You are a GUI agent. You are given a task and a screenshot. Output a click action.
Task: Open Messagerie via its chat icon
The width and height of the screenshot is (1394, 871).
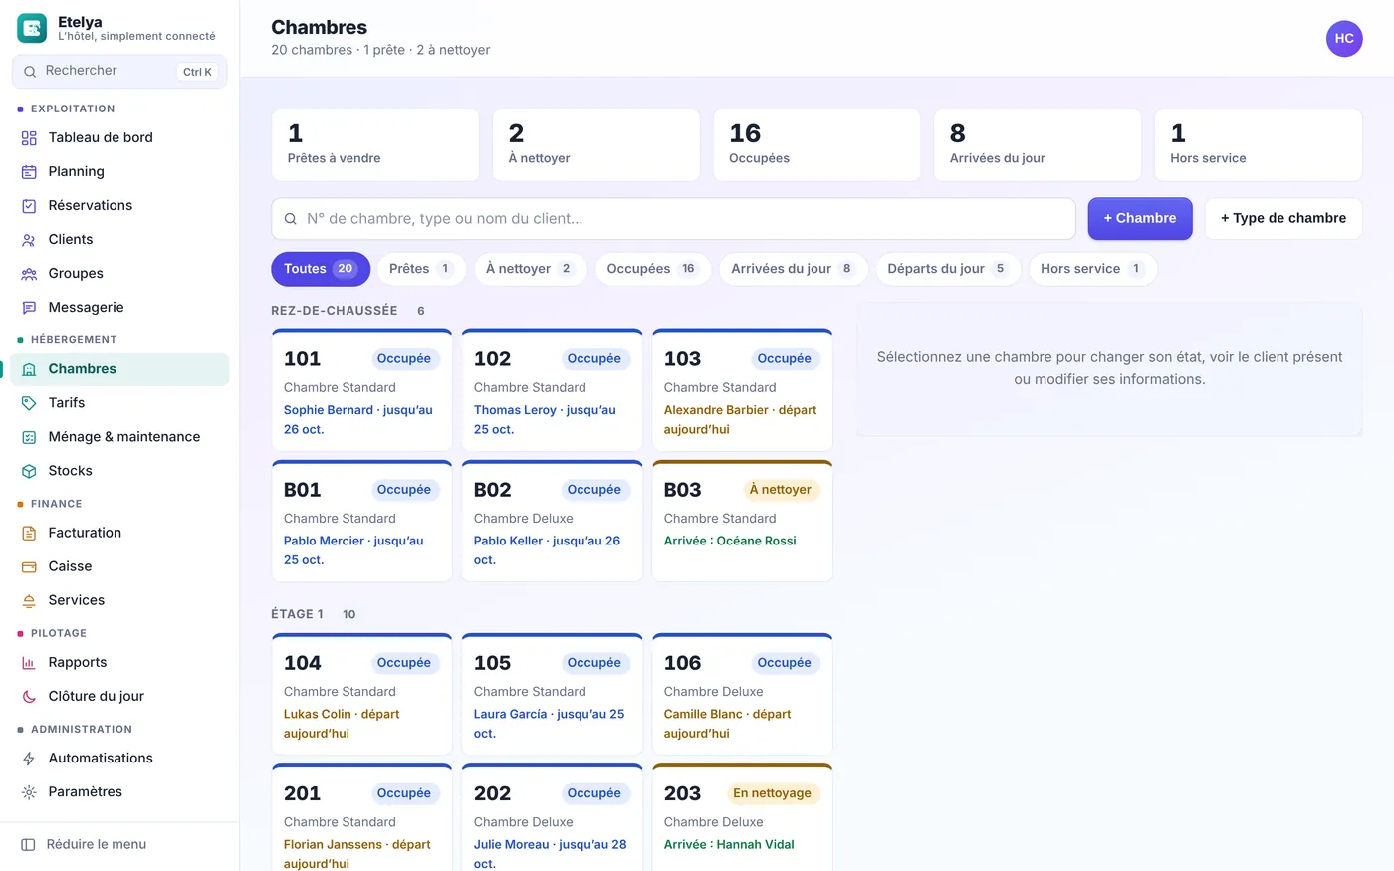(x=29, y=308)
